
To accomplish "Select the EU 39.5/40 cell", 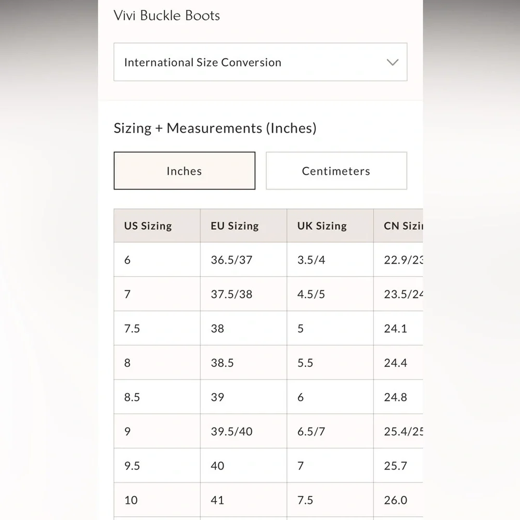I will 231,432.
